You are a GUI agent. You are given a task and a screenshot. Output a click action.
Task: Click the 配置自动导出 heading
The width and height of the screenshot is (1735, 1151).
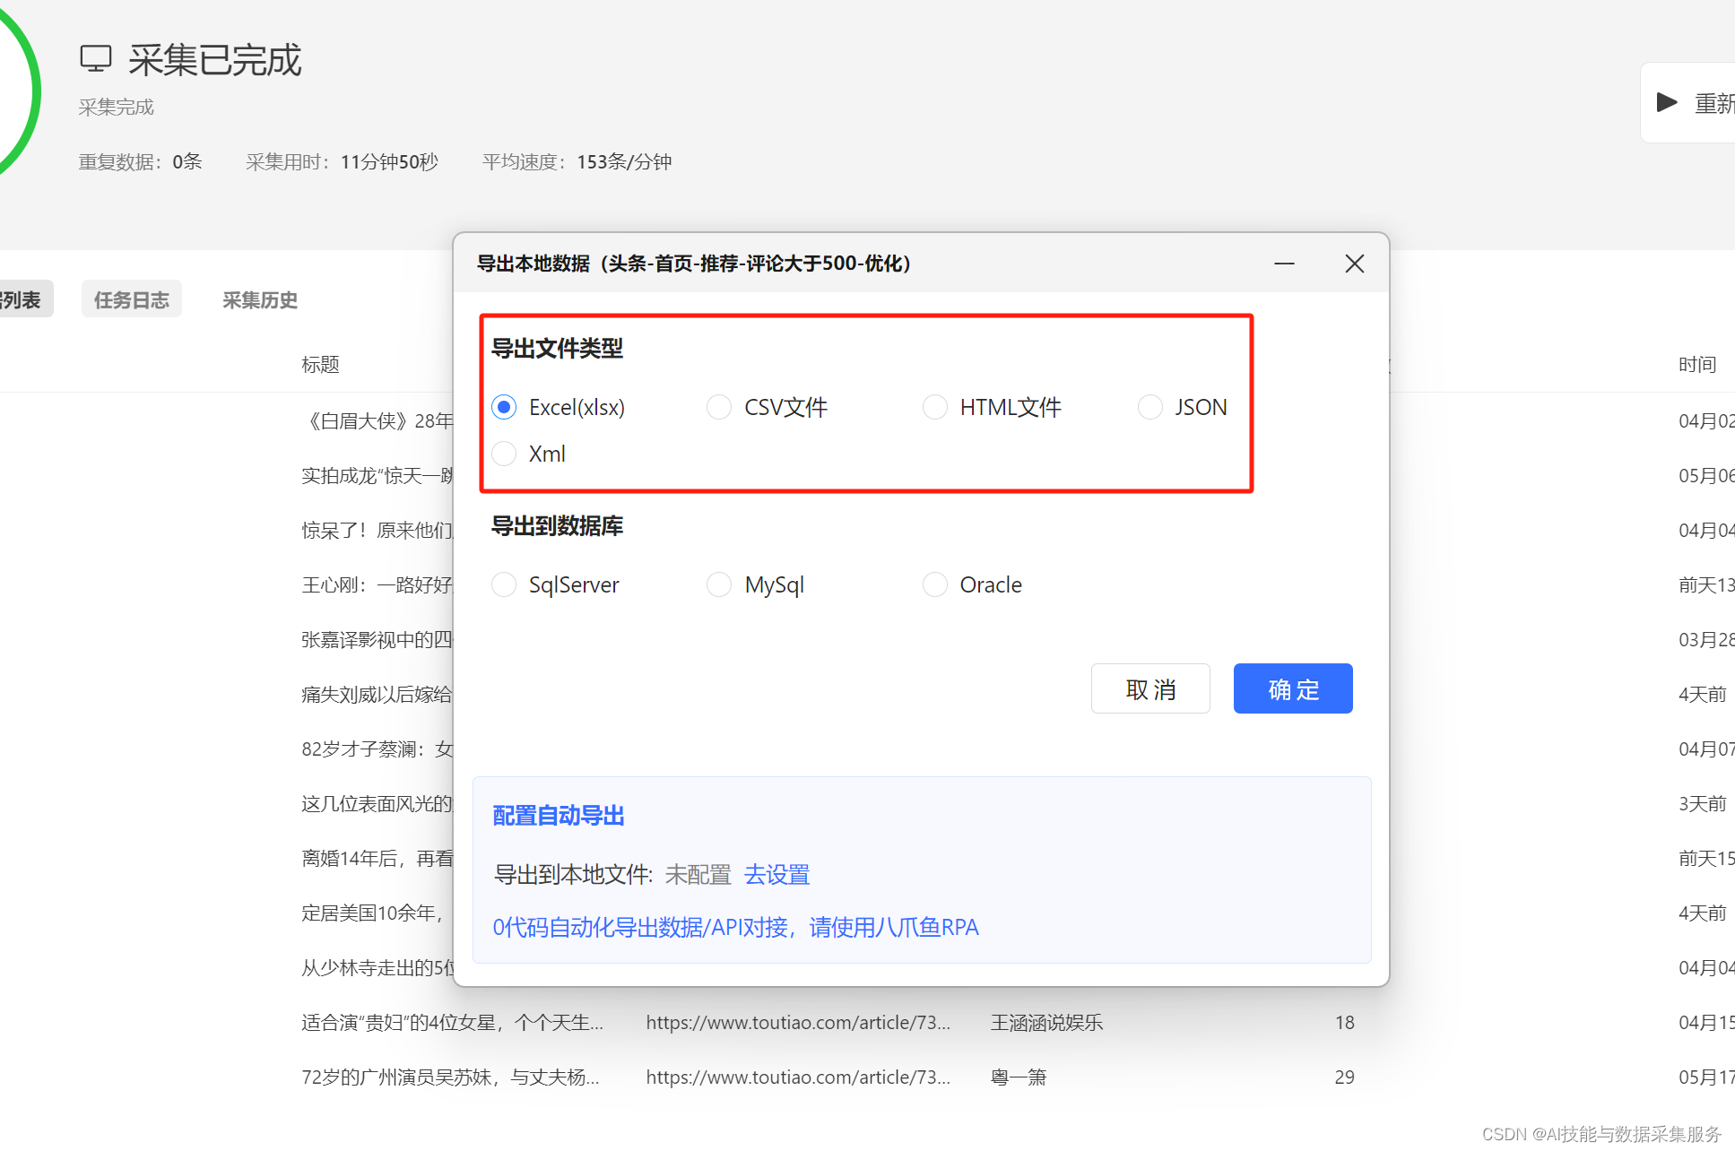point(559,816)
